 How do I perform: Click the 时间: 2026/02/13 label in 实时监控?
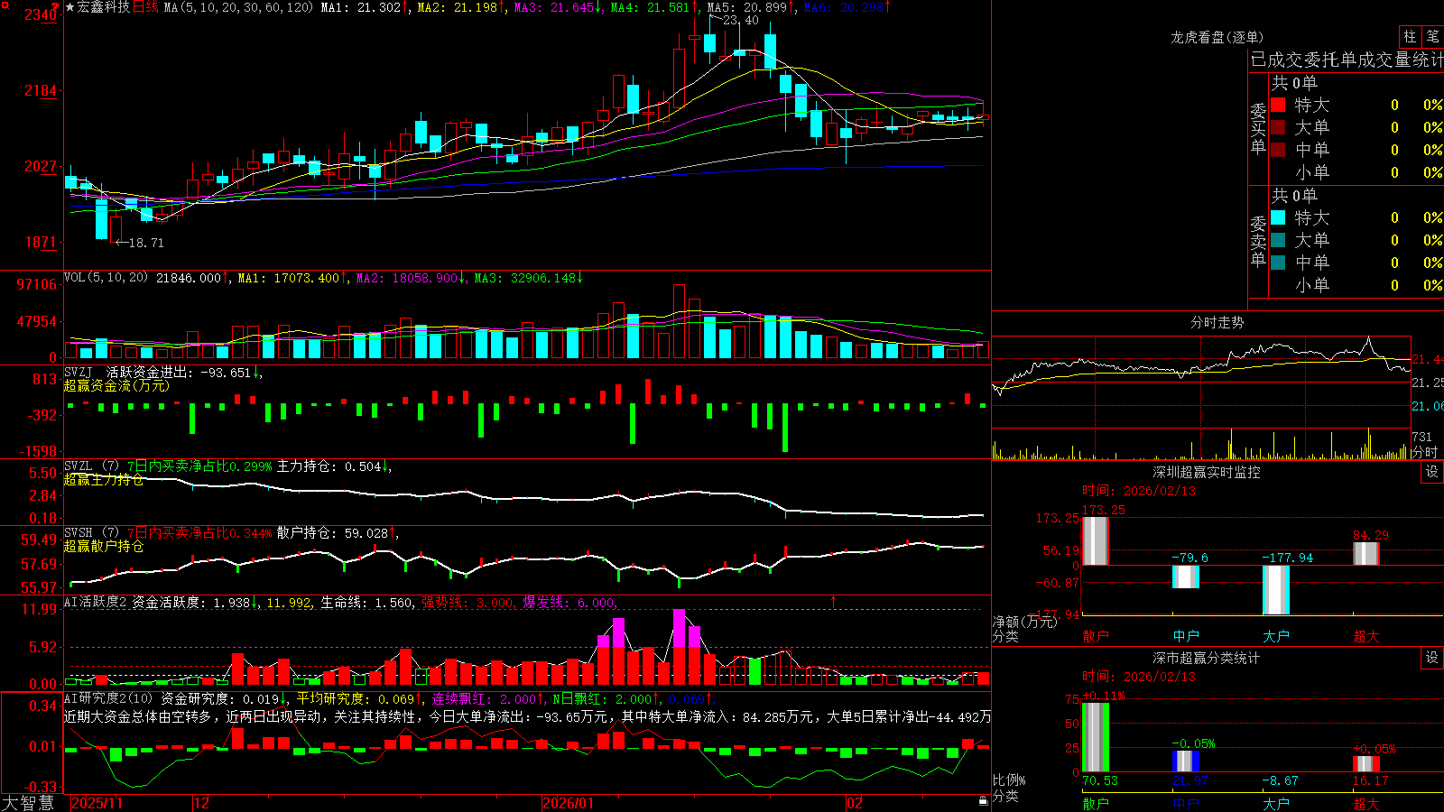(x=1139, y=491)
